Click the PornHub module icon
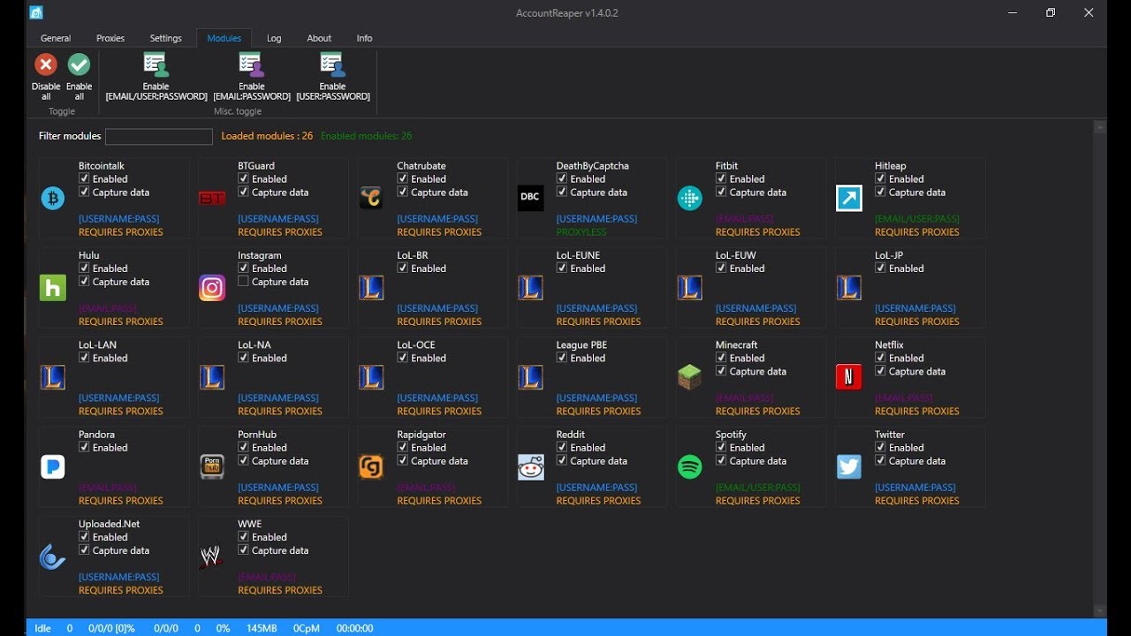The image size is (1131, 636). [x=212, y=466]
